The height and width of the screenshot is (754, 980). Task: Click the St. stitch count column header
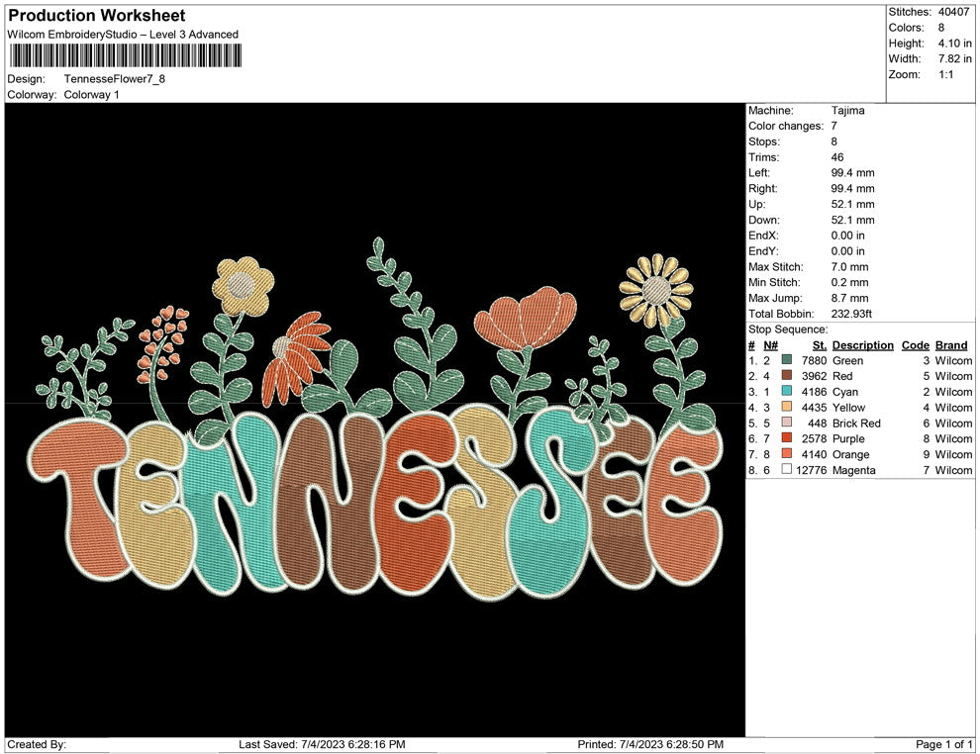click(x=819, y=345)
